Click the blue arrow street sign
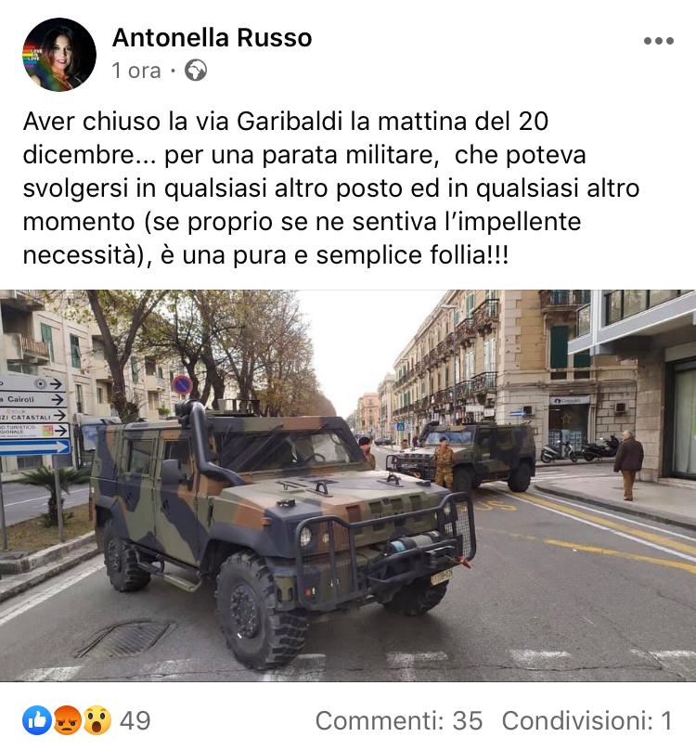This screenshot has width=696, height=750. 34,447
